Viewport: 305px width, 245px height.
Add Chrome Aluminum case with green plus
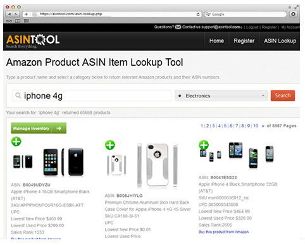[110, 145]
